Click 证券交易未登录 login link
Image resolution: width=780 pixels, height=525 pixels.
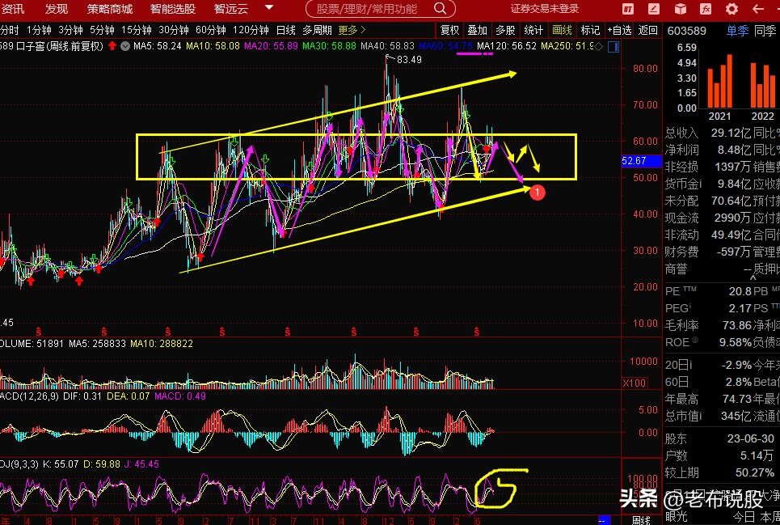[x=545, y=8]
